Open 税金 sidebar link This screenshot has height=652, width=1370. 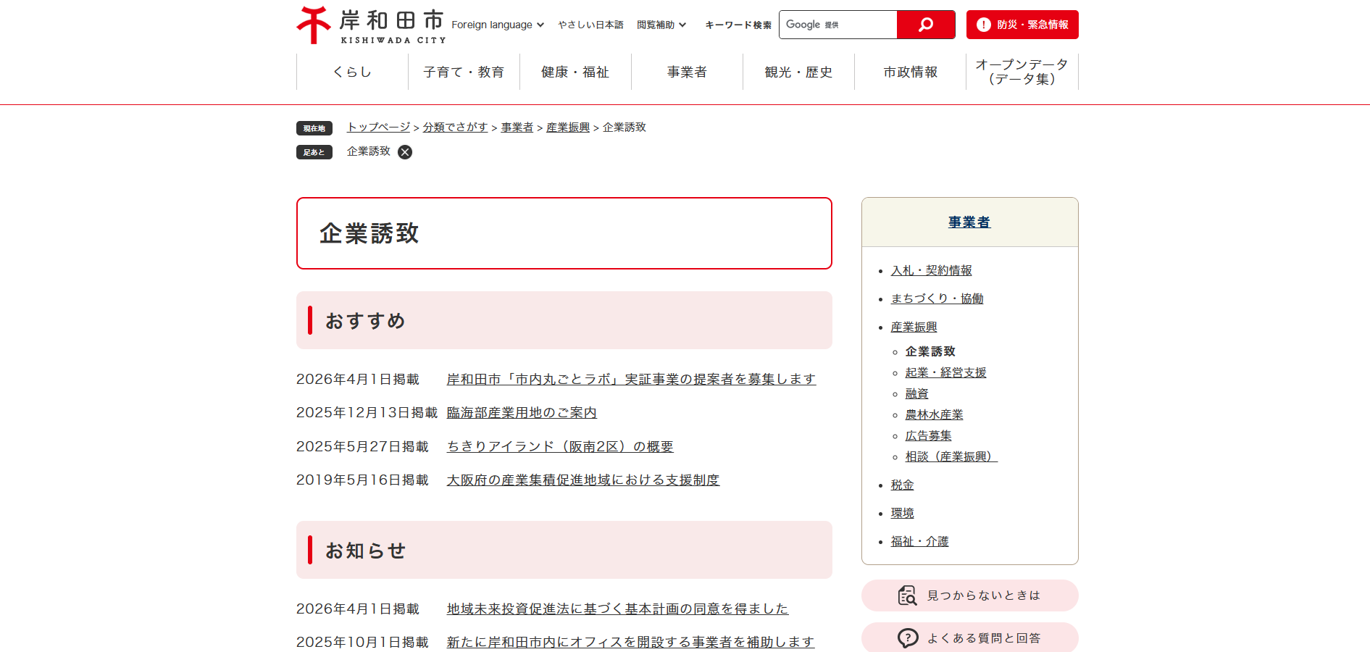pyautogui.click(x=903, y=485)
